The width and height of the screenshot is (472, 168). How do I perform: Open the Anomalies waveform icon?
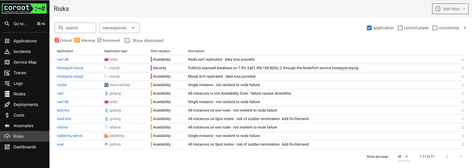point(7,126)
